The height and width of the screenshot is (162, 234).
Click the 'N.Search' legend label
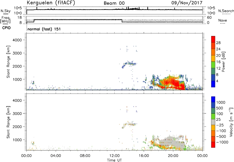(226, 11)
